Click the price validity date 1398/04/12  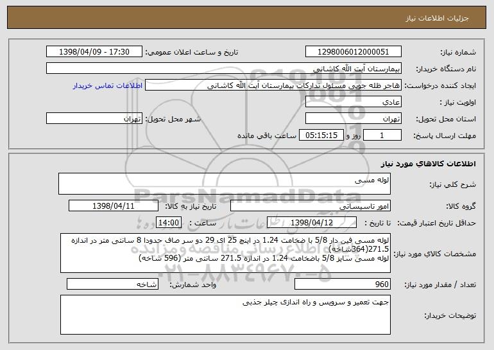coord(312,223)
